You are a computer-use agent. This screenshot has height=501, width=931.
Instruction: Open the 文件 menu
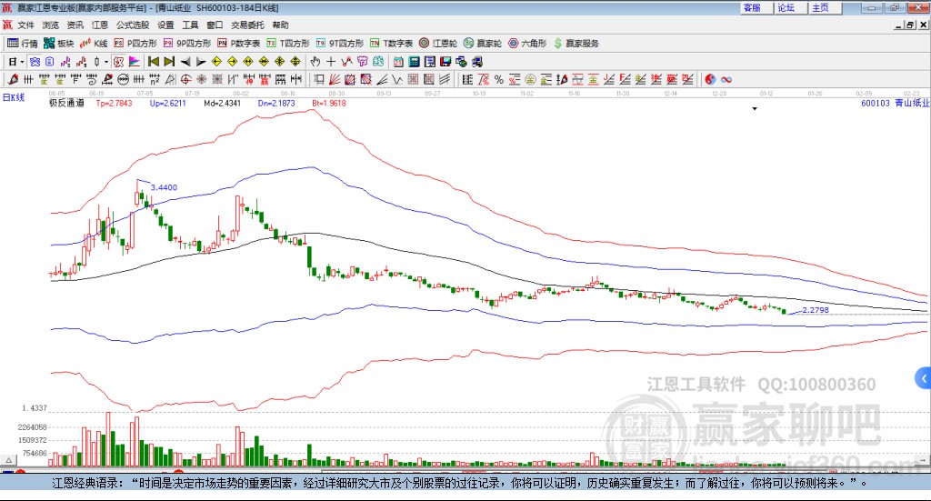[25, 25]
